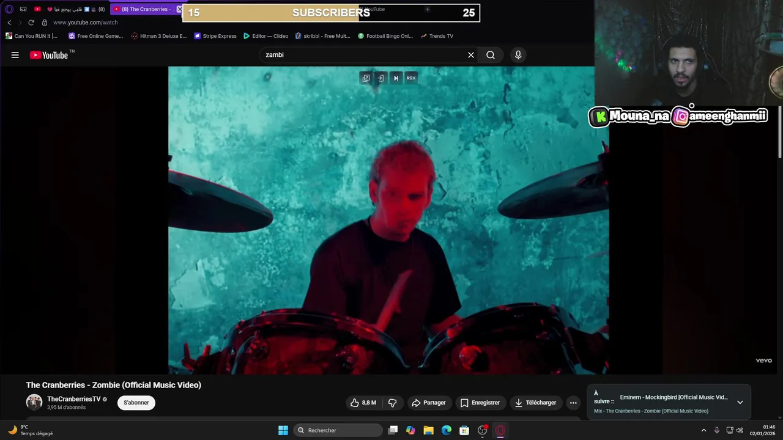Image resolution: width=783 pixels, height=440 pixels.
Task: Start voice search with microphone icon
Action: coord(518,55)
